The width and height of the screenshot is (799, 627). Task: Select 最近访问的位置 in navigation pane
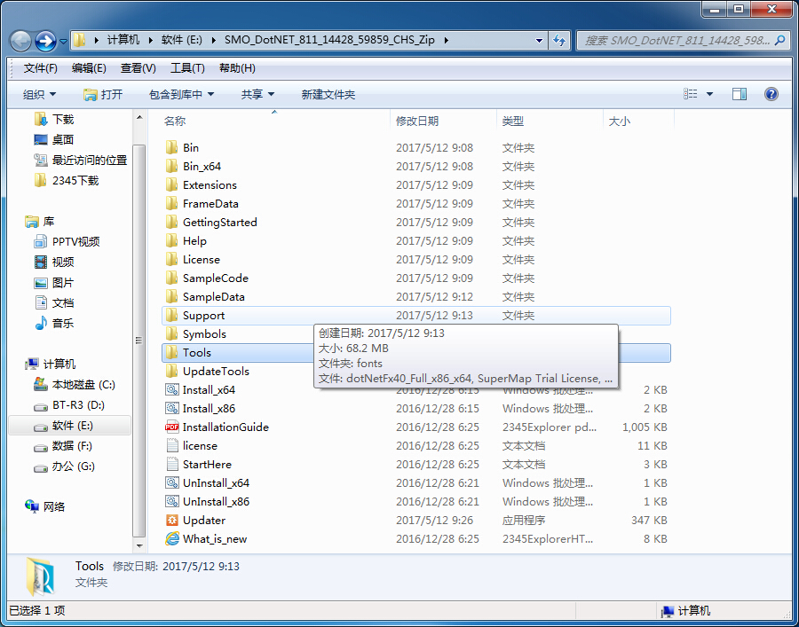click(80, 160)
